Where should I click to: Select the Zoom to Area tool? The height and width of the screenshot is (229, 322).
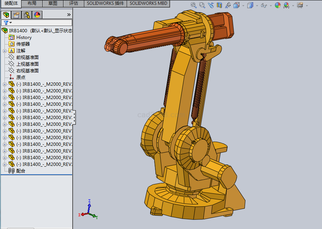coord(202,5)
